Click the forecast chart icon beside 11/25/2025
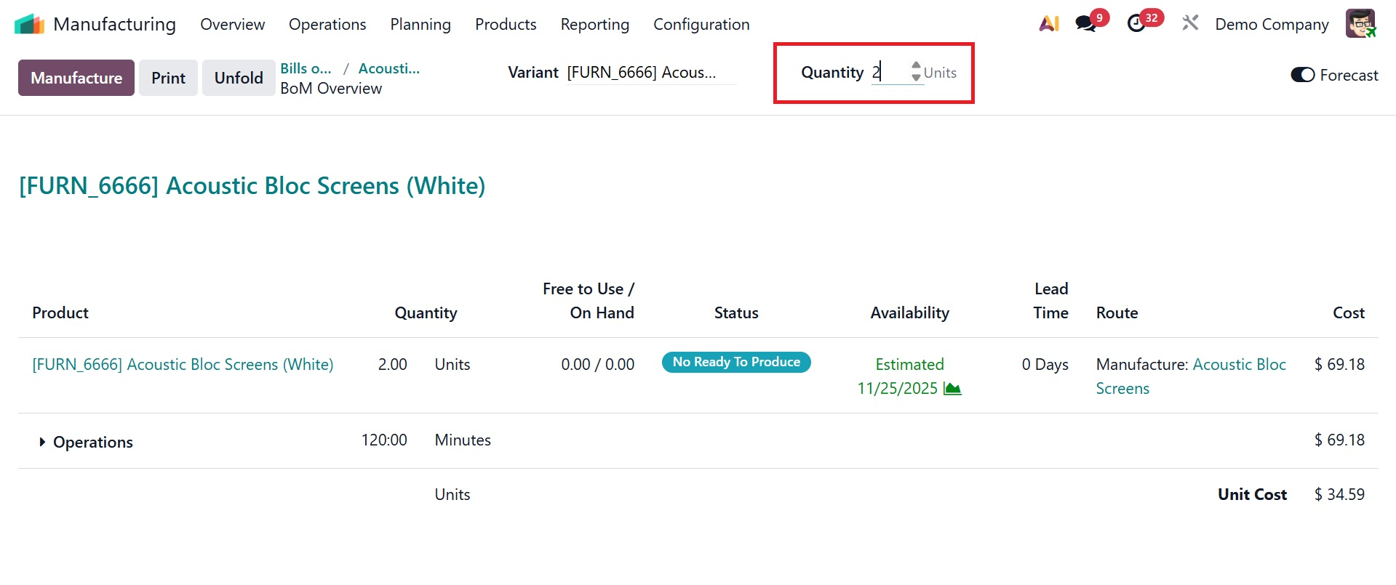 tap(952, 389)
